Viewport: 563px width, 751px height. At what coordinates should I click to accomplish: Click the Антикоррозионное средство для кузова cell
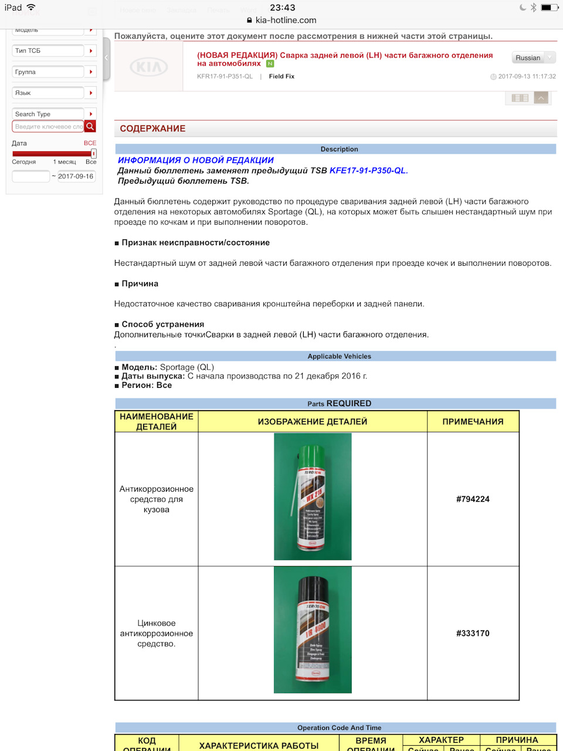point(157,499)
